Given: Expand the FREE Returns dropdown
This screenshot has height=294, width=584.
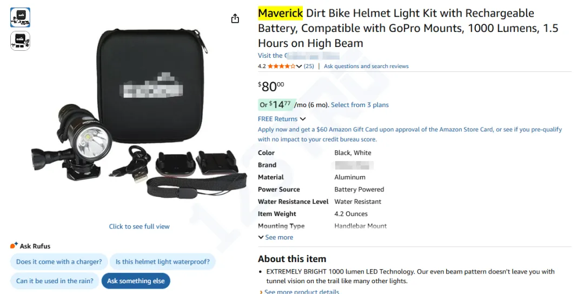Looking at the screenshot, I should coord(303,119).
